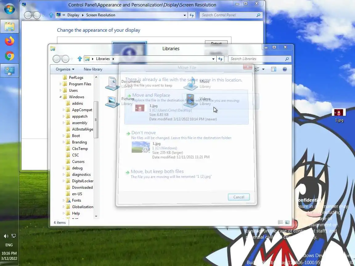Click the Search Libraries field

click(259, 59)
